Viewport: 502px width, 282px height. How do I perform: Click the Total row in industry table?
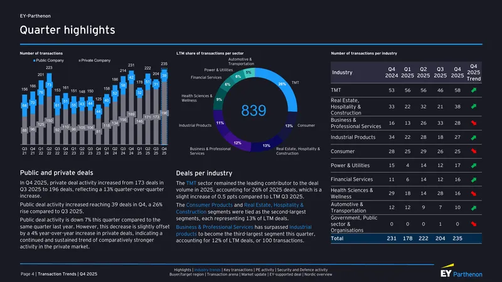click(x=406, y=239)
